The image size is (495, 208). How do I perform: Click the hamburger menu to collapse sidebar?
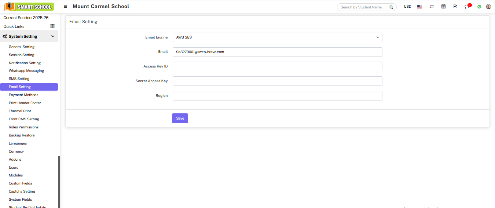(65, 7)
